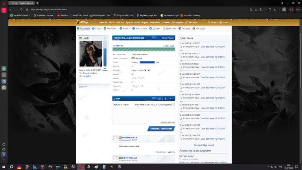This screenshot has height=170, width=302.
Task: Open the Друзья tab
Action: click(155, 28)
